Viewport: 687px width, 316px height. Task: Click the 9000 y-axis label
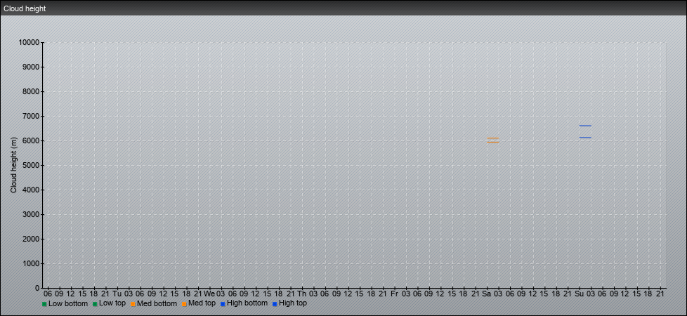[31, 67]
